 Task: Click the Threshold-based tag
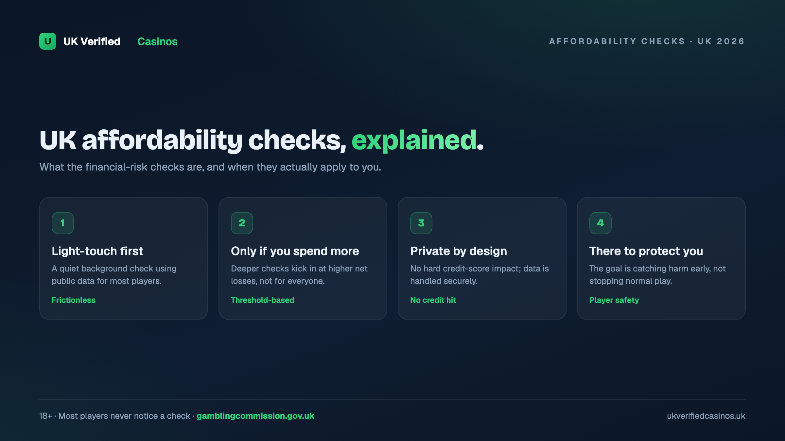263,300
